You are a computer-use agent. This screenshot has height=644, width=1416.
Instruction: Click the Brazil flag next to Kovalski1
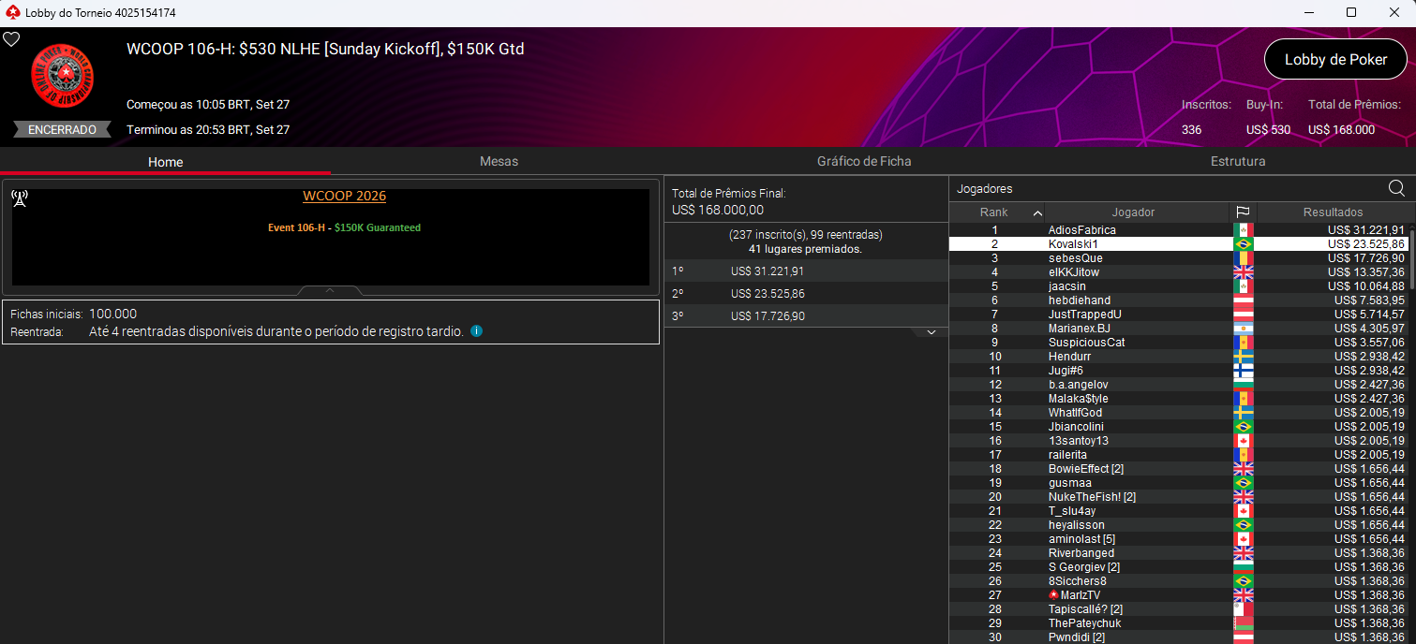coord(1243,244)
